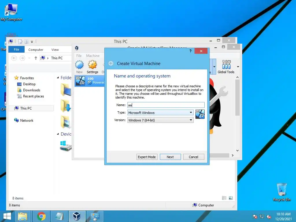
Task: Click the This PC address bar text
Action: point(57,58)
